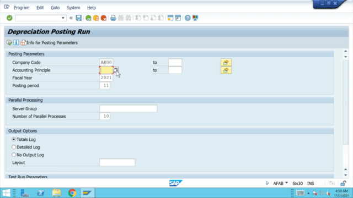Click the orange Exit icon
Screen dimensions: 353x198
(96, 18)
